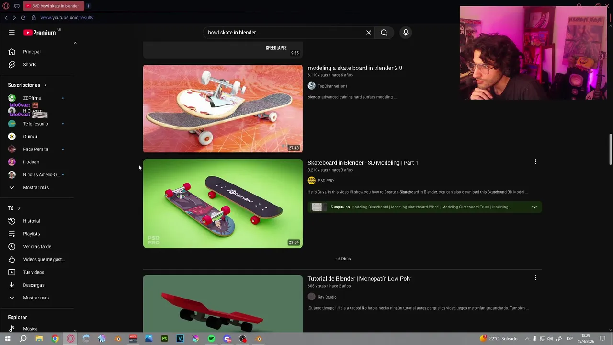613x345 pixels.
Task: Open the Windows hidden tray icons chevron
Action: (527, 339)
